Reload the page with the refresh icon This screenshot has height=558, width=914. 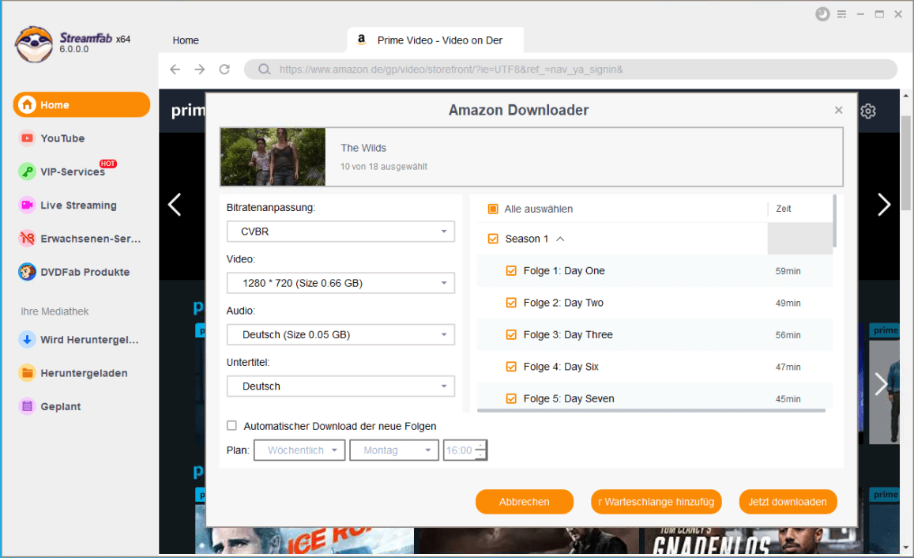coord(224,70)
